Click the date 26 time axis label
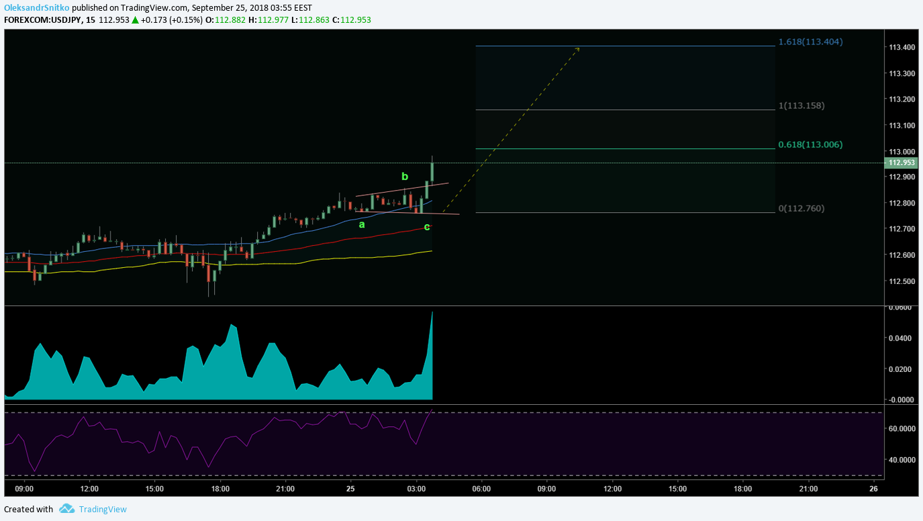 873,489
